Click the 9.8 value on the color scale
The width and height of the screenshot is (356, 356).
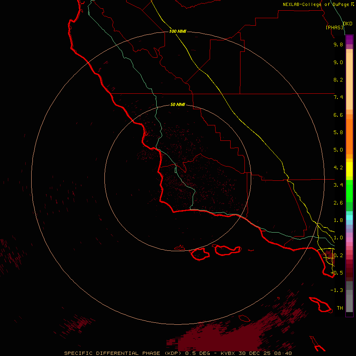click(338, 44)
